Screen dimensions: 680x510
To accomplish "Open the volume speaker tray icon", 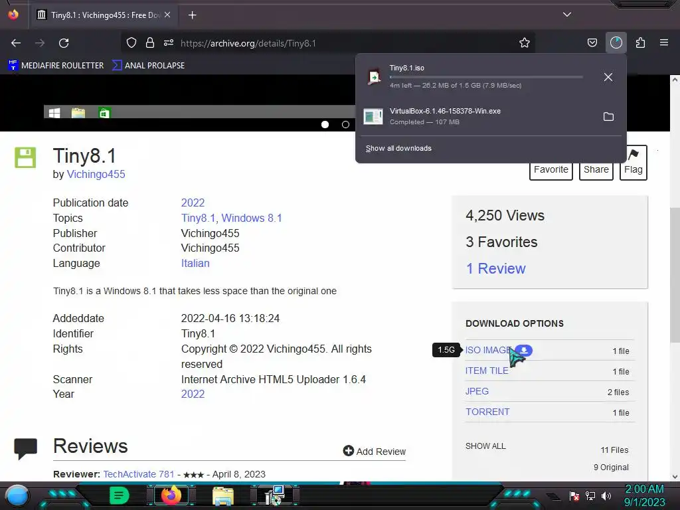I will [606, 495].
